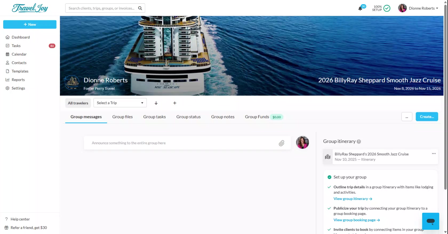The height and width of the screenshot is (234, 448).
Task: Click the search magnifier icon
Action: (x=140, y=8)
